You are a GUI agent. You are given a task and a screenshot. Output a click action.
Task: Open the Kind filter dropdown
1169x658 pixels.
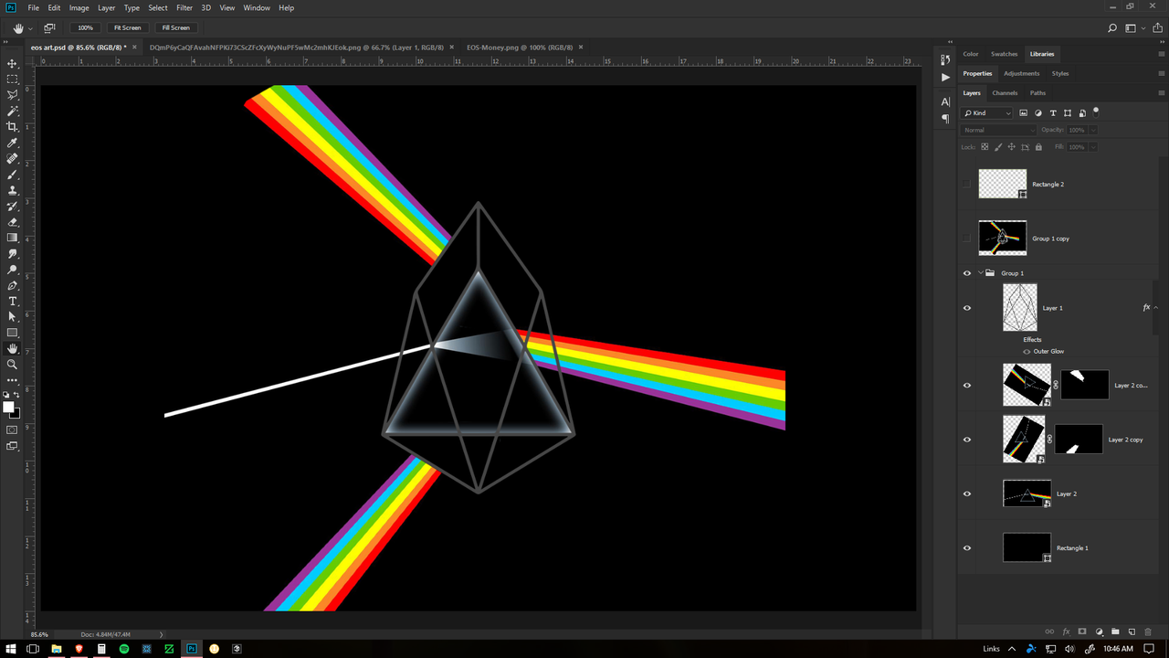(x=987, y=112)
